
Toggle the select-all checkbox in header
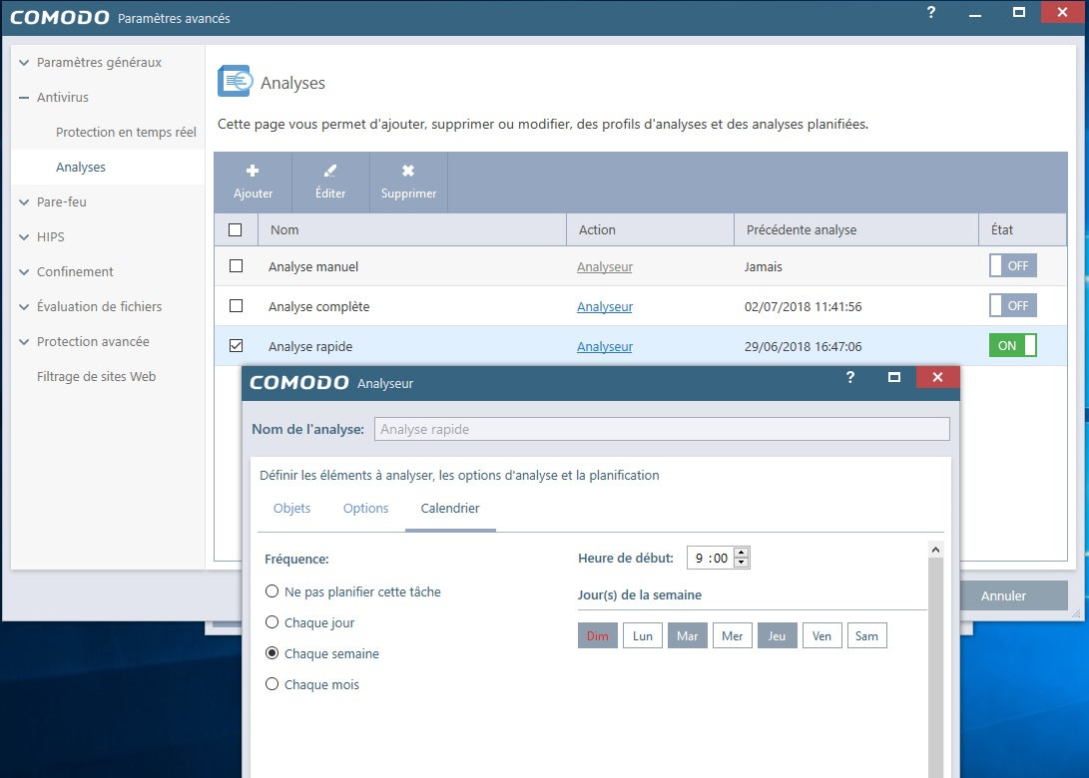pyautogui.click(x=236, y=229)
